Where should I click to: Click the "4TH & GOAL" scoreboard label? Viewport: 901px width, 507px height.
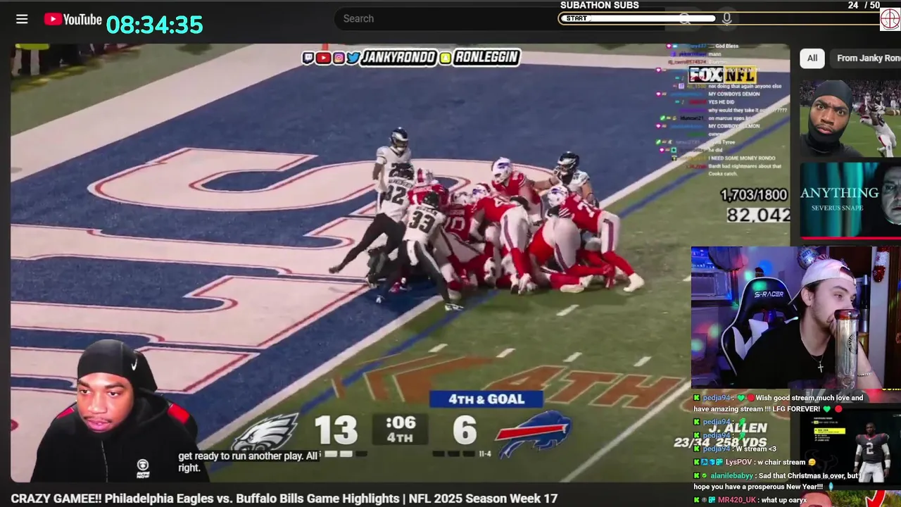(x=486, y=399)
